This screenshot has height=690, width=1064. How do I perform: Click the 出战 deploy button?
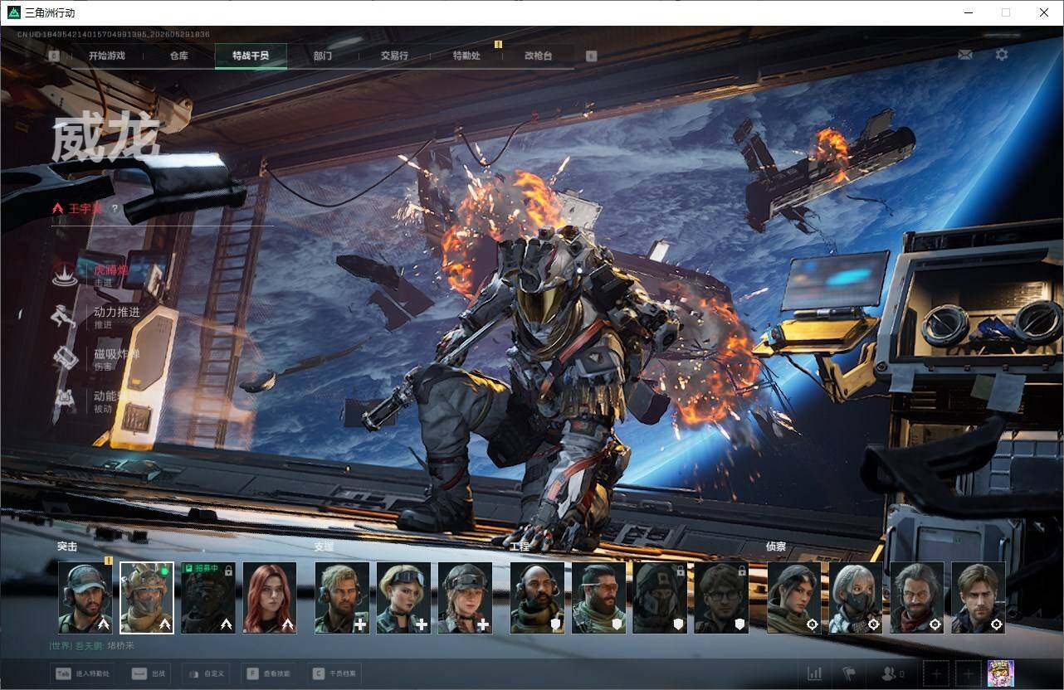point(149,673)
